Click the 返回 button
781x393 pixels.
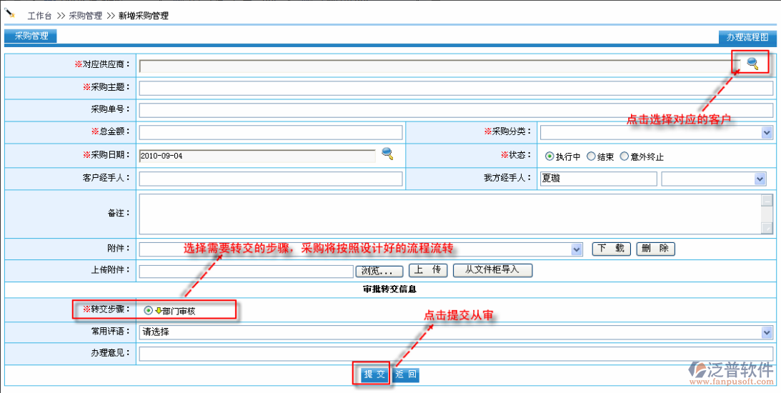(x=405, y=374)
